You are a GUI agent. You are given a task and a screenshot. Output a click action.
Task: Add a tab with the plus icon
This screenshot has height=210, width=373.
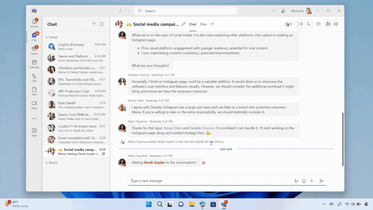coord(212,24)
